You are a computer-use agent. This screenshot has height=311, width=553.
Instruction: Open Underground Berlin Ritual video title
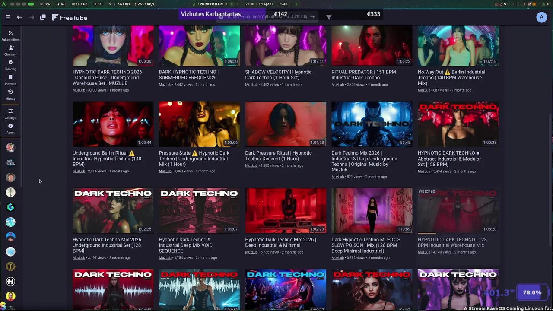107,159
